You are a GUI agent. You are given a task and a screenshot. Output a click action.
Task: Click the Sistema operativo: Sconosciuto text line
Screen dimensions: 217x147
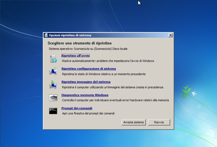88,49
